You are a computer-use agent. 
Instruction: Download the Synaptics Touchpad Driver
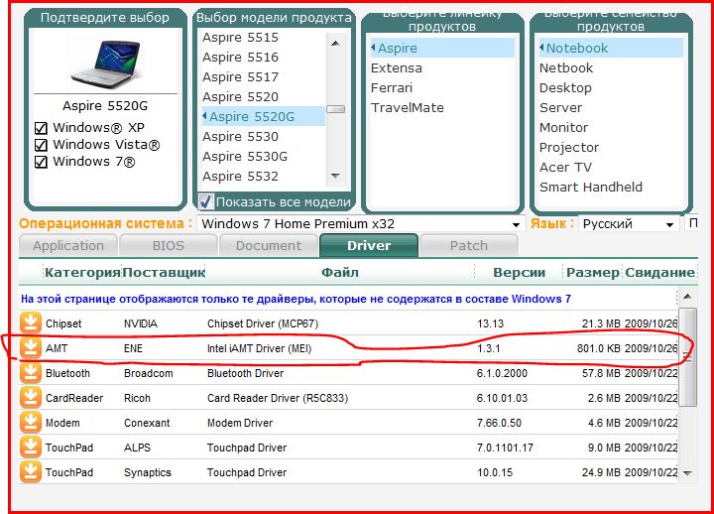tap(31, 472)
